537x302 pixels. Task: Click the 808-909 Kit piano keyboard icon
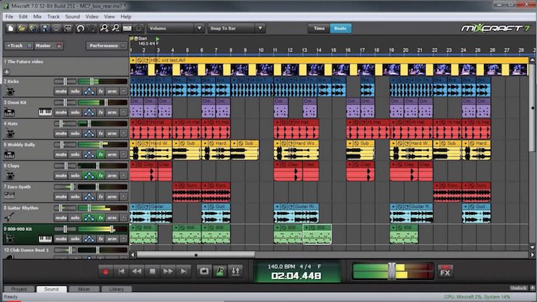[45, 239]
